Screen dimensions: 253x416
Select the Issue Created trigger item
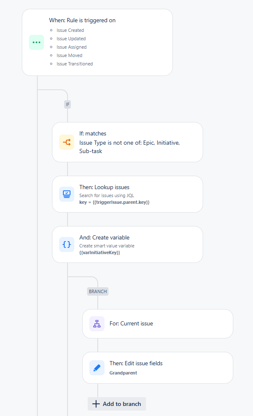point(70,30)
